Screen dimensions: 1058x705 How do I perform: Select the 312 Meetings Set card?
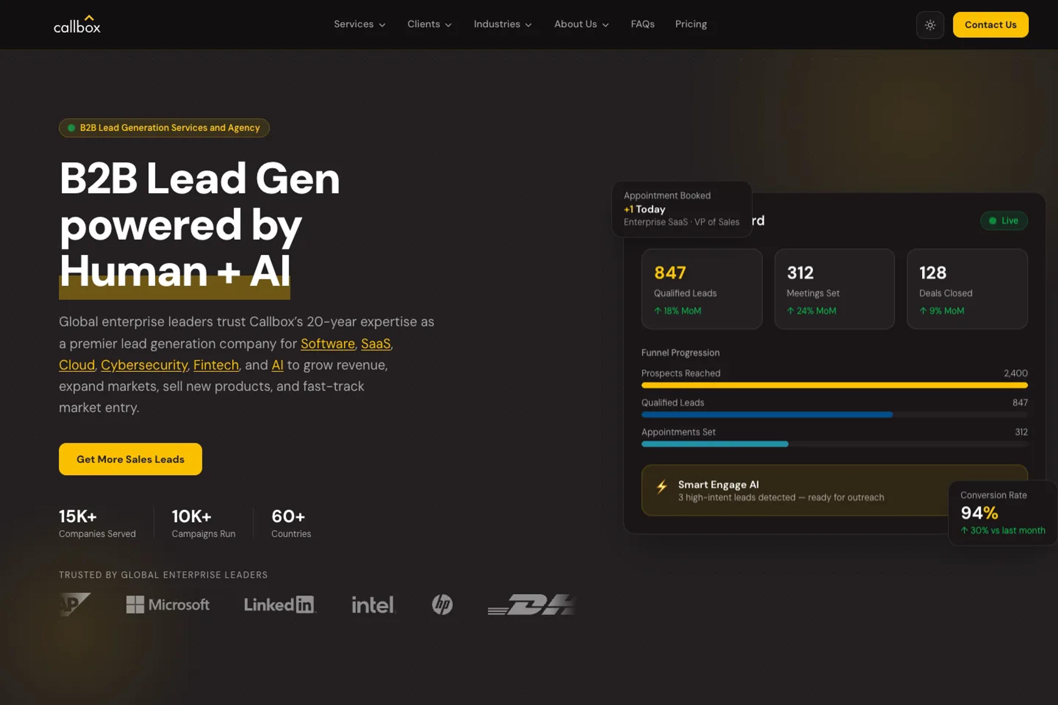(x=835, y=289)
